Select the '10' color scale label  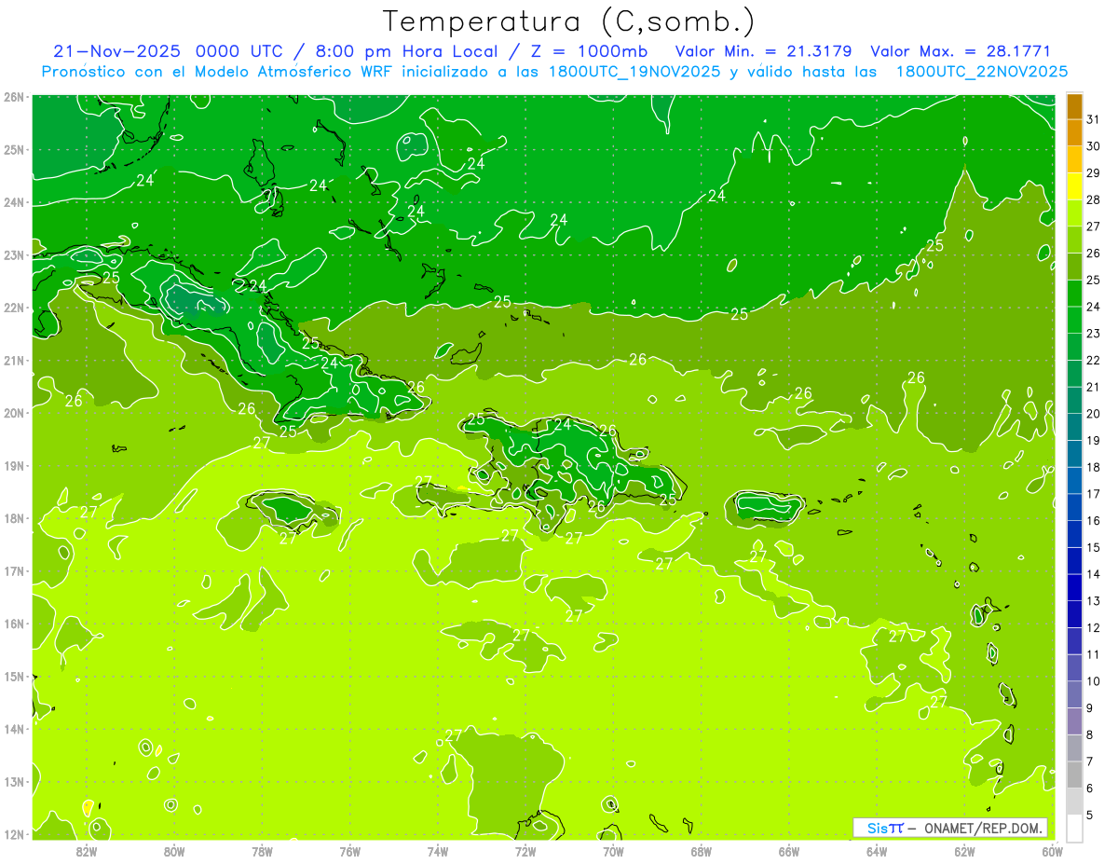pyautogui.click(x=1093, y=681)
